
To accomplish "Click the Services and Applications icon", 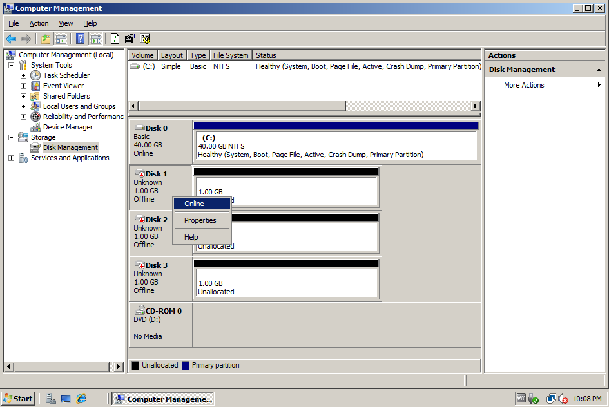I will pos(23,158).
